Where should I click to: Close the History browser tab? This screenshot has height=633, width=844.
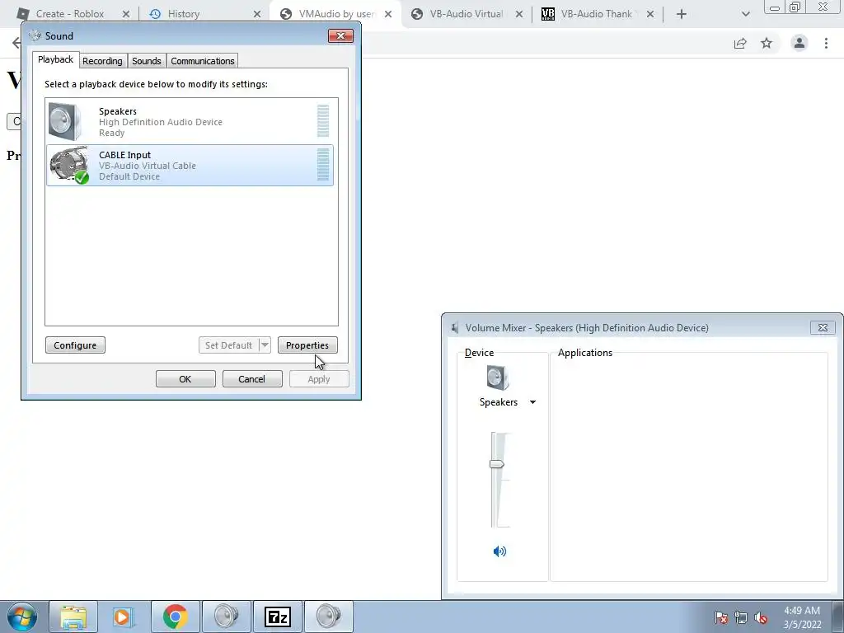tap(257, 14)
